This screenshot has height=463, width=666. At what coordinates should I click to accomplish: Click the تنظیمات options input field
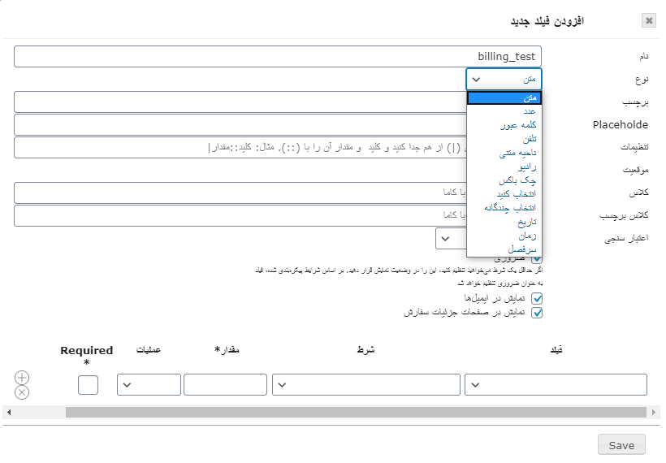pyautogui.click(x=240, y=147)
